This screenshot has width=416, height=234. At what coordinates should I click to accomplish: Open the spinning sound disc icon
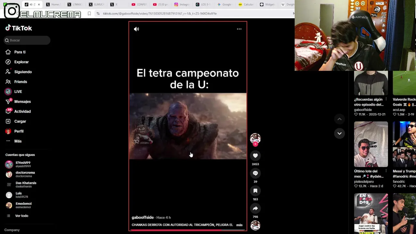255,225
